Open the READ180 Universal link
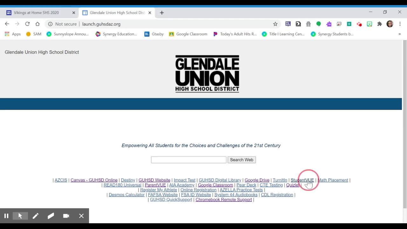The image size is (407, 229). click(122, 185)
